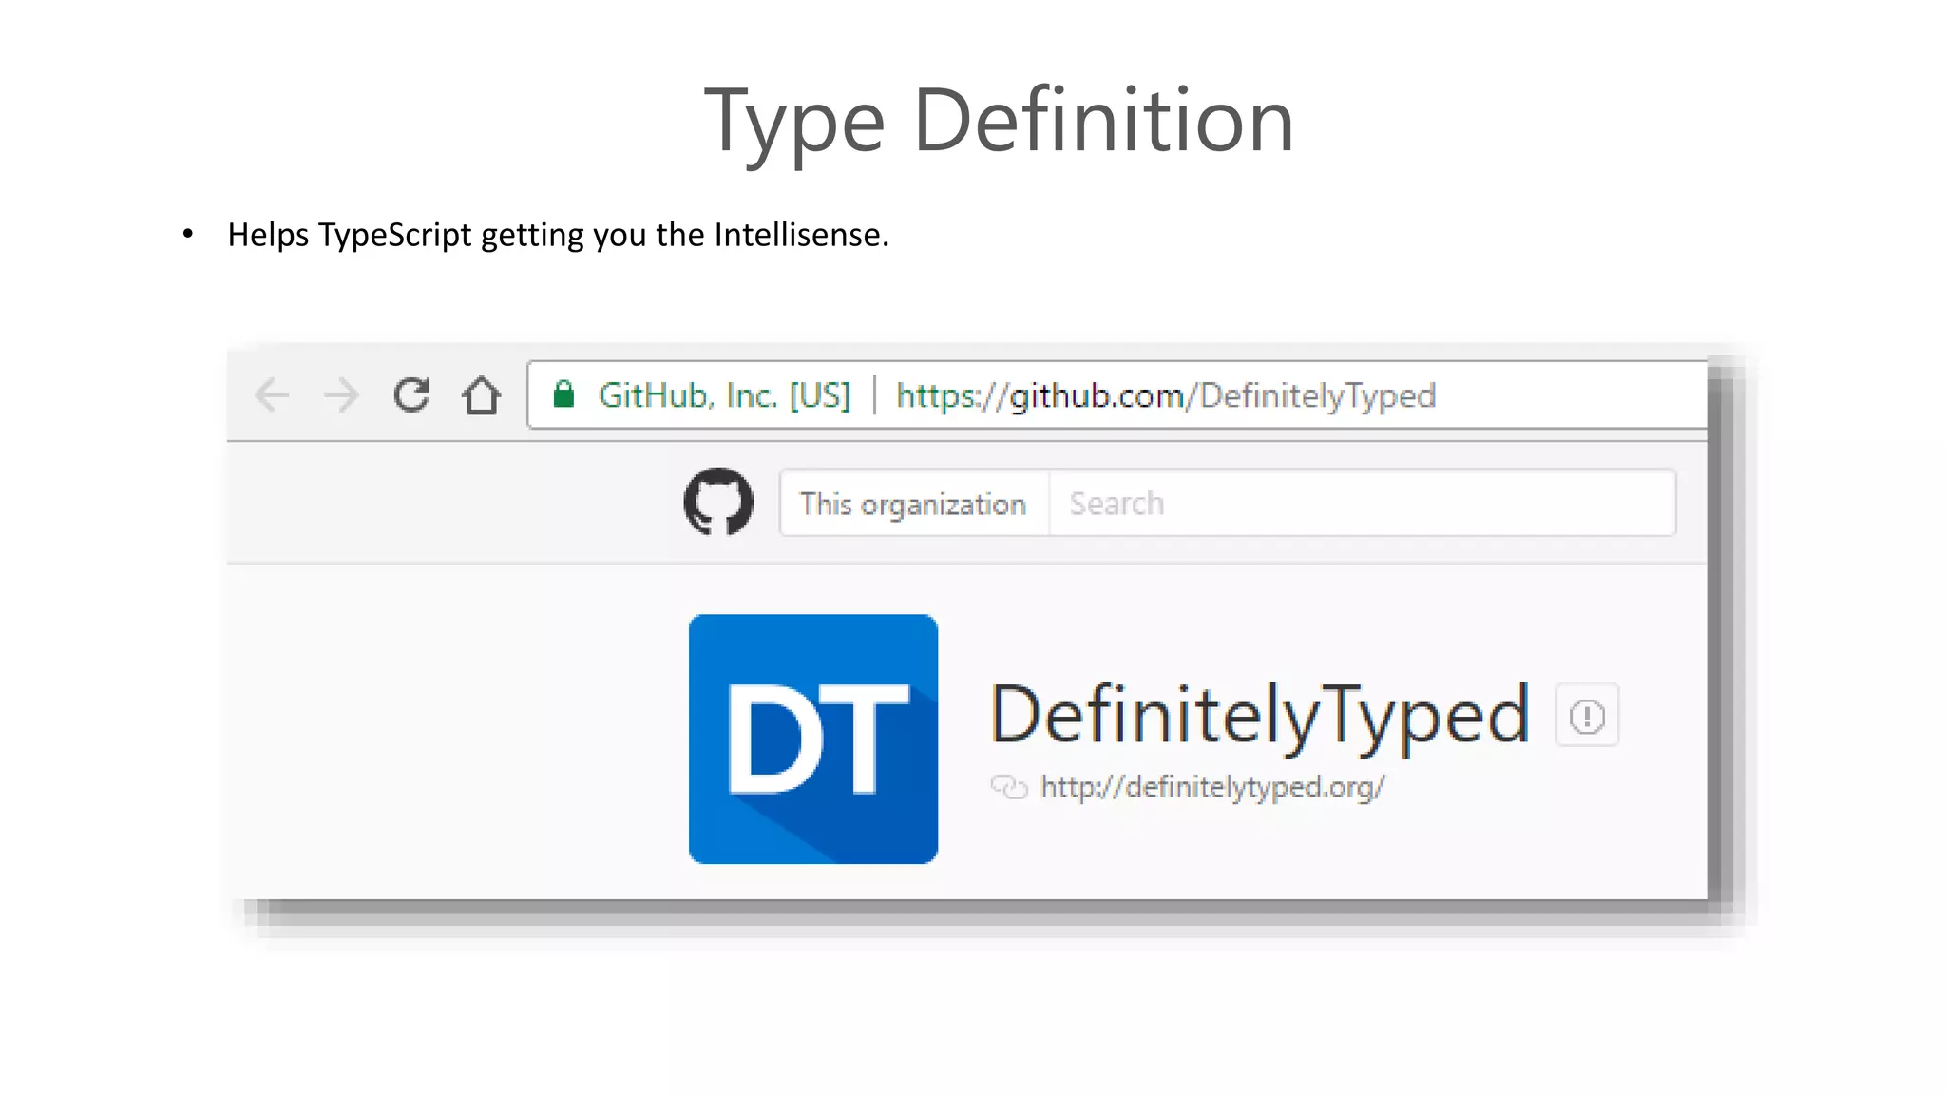The height and width of the screenshot is (1095, 1946).
Task: Click the report icon beside DefinitelyTyped
Action: pos(1587,716)
